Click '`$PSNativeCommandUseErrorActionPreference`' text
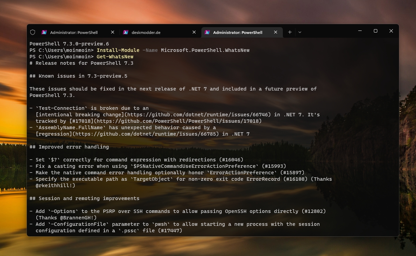 point(195,166)
